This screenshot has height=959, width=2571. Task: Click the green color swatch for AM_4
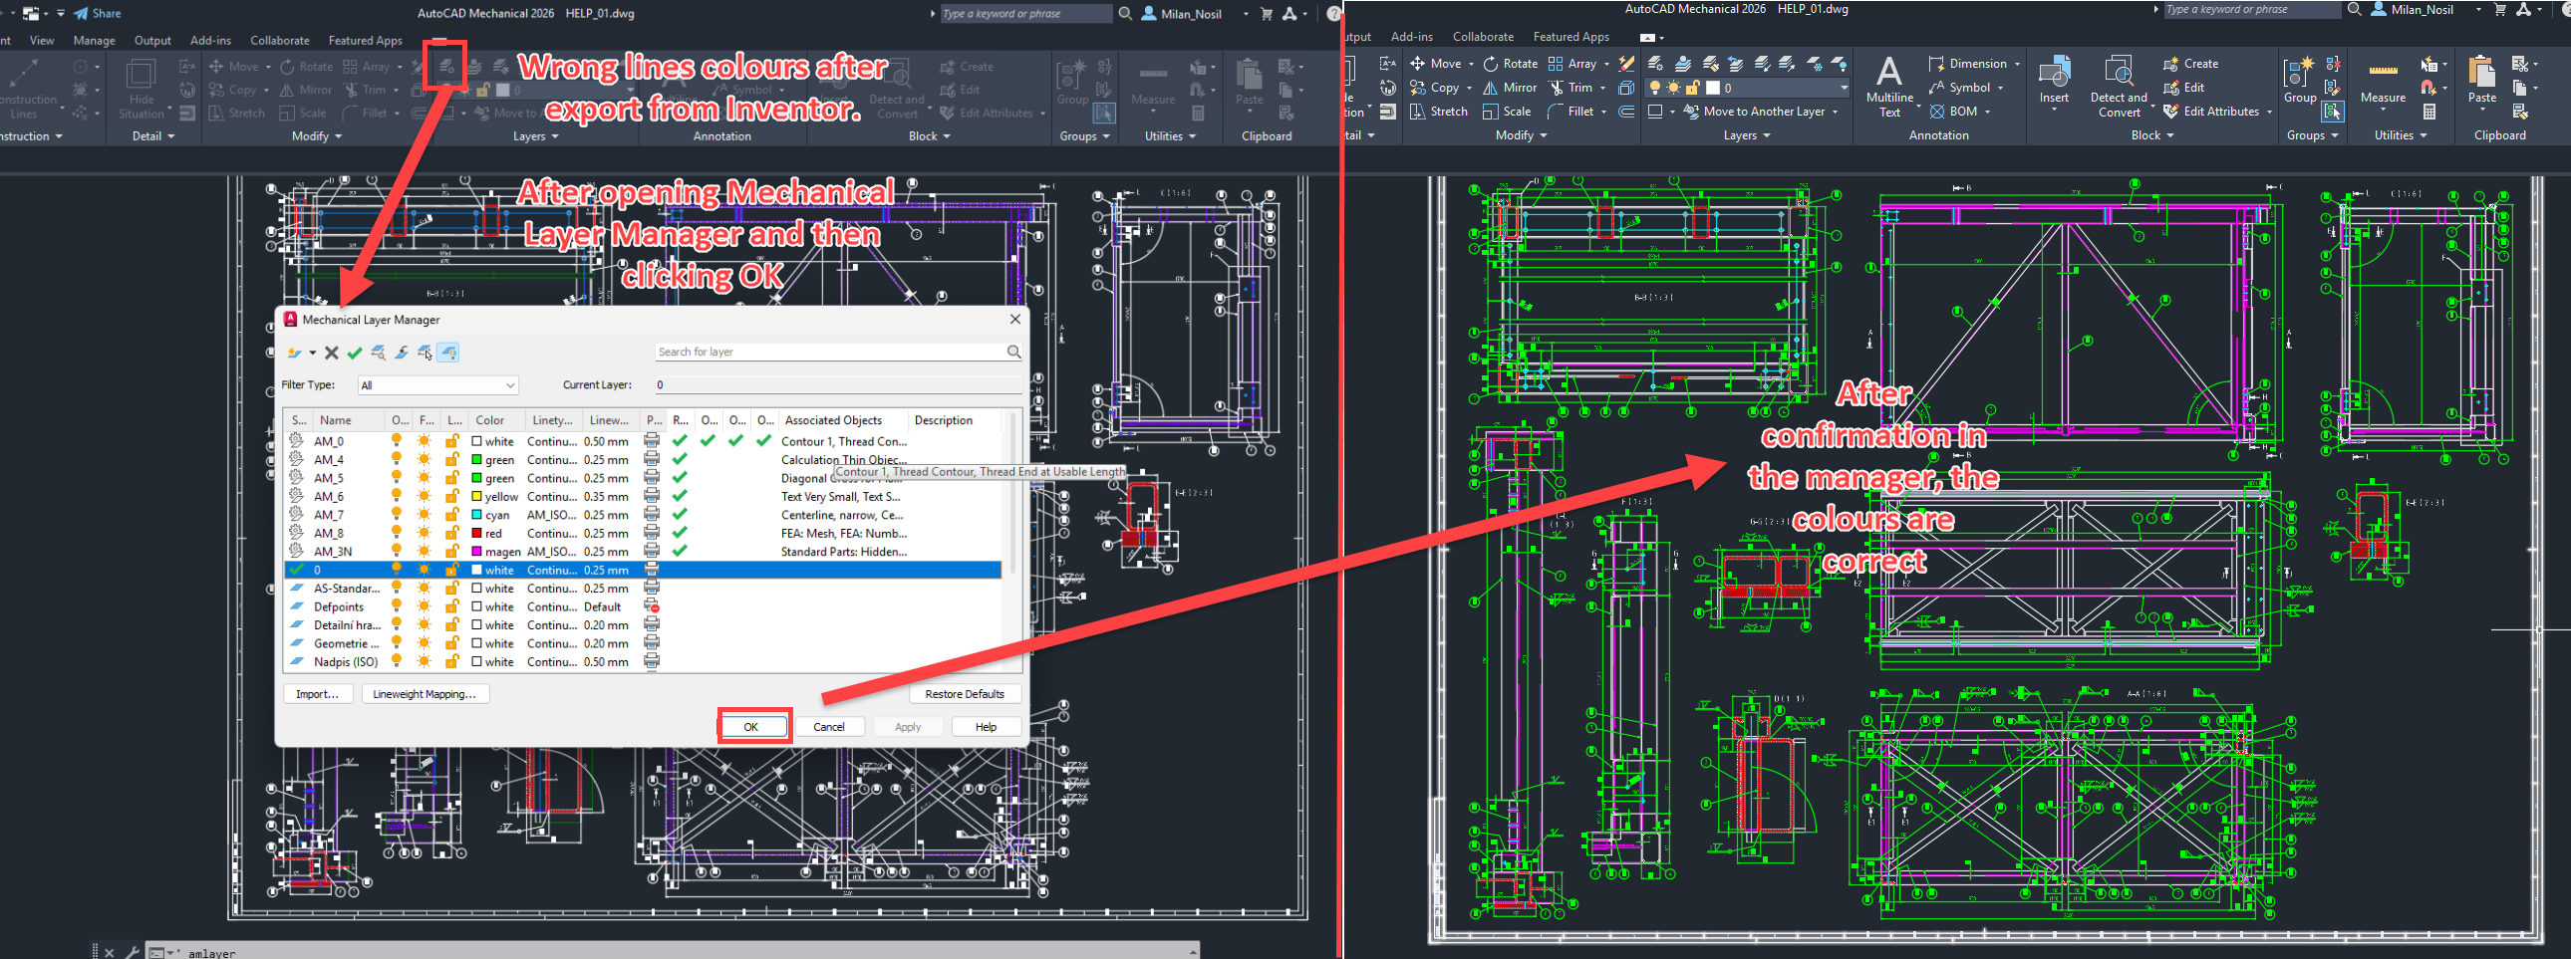pyautogui.click(x=477, y=459)
